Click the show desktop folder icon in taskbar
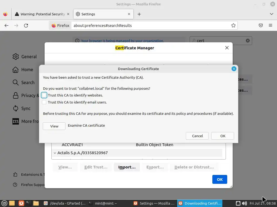 point(12,203)
